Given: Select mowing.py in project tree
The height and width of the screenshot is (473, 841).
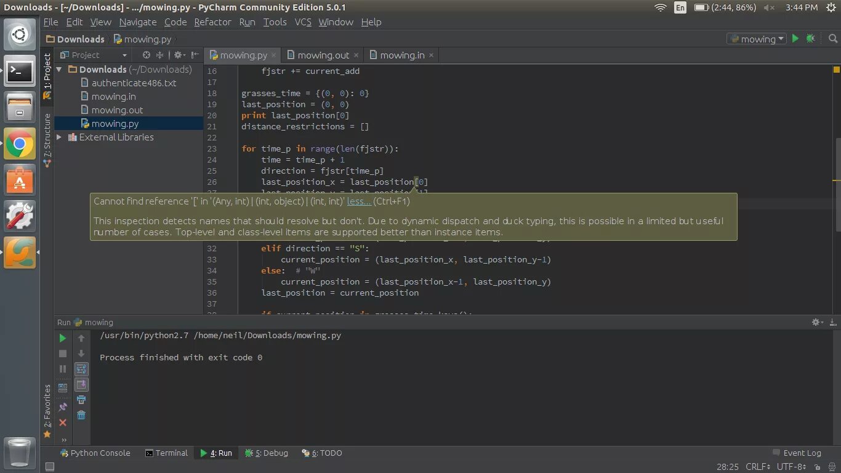Looking at the screenshot, I should [x=115, y=124].
